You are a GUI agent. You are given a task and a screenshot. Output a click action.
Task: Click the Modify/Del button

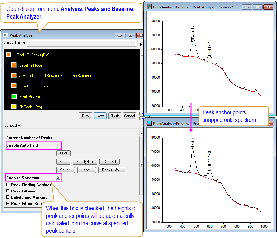pyautogui.click(x=85, y=162)
